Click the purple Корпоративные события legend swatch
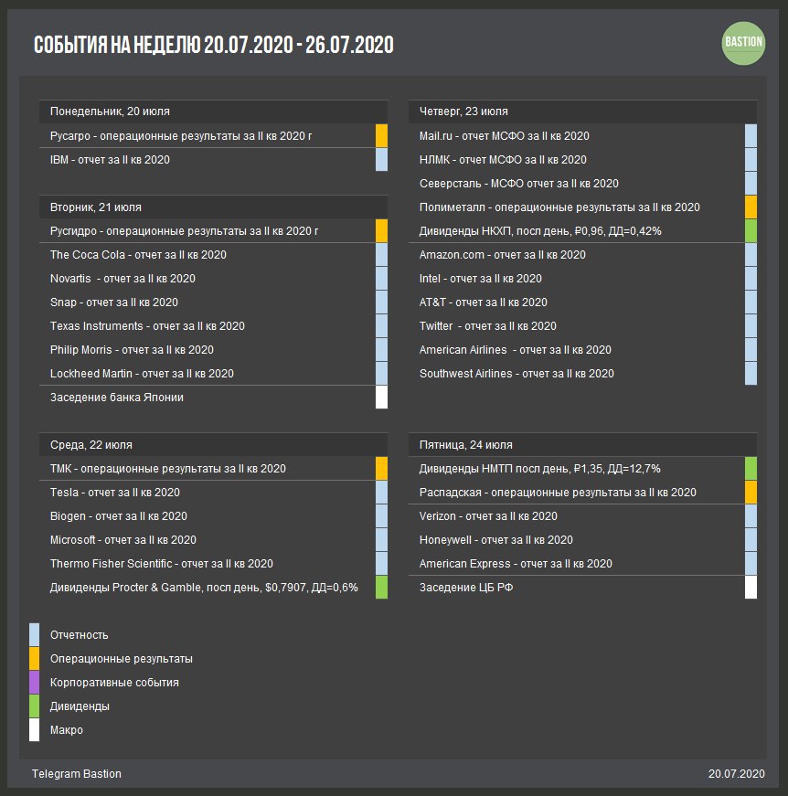 35,683
